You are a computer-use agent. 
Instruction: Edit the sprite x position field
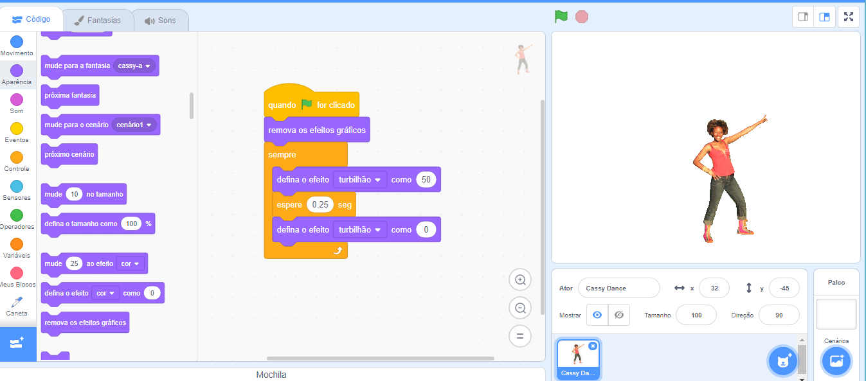pos(714,288)
